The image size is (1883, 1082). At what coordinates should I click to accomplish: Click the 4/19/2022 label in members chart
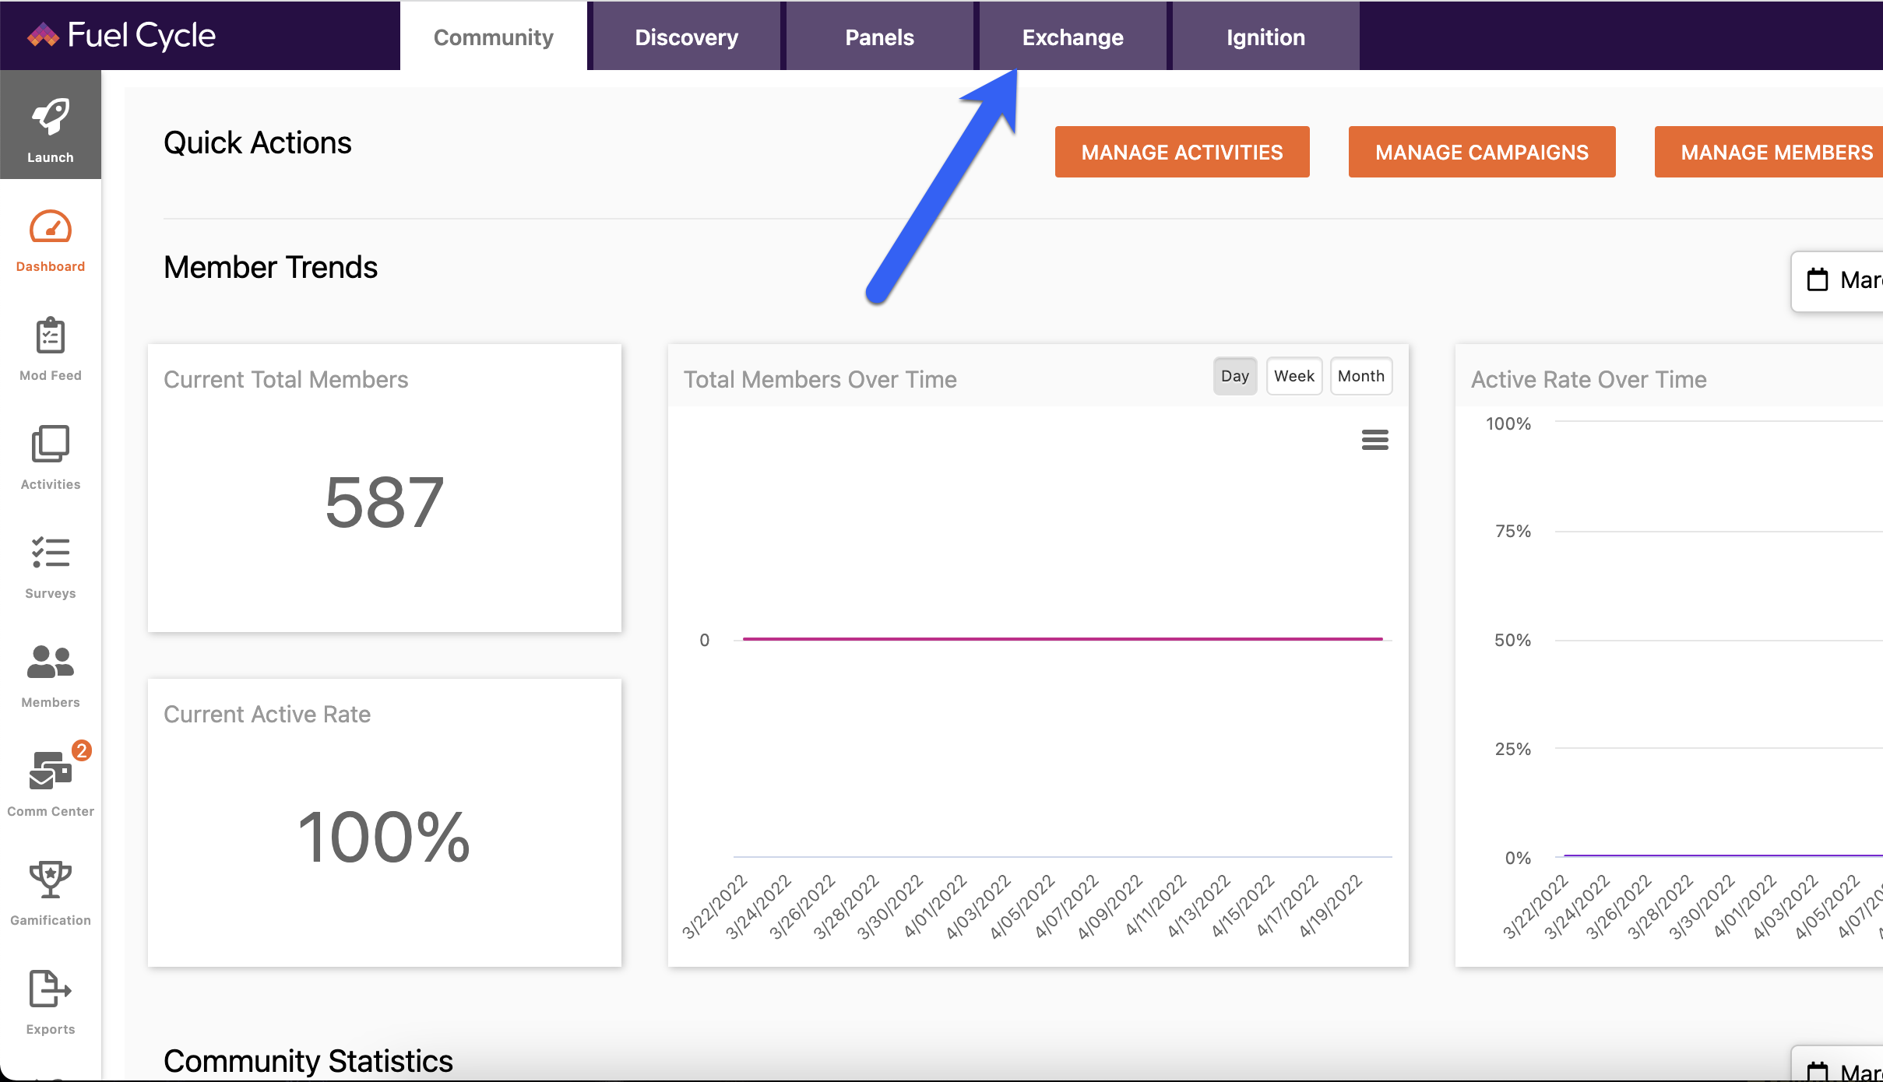pyautogui.click(x=1330, y=906)
